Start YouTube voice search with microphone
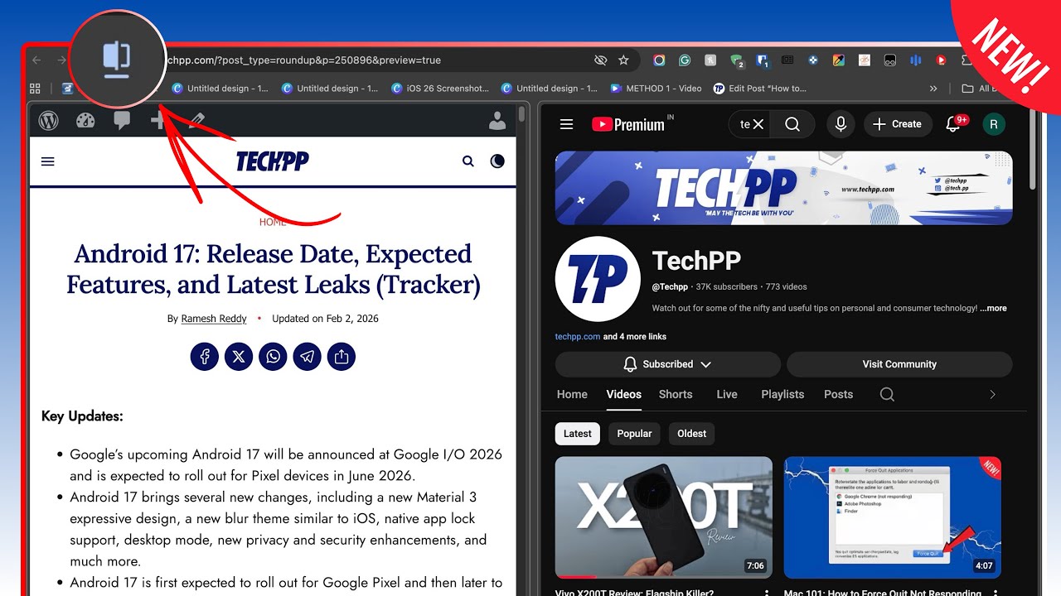Viewport: 1061px width, 596px height. [x=841, y=124]
